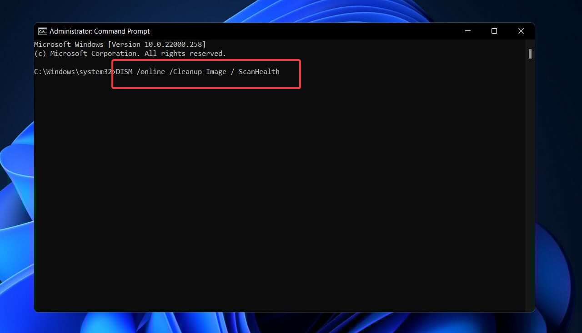
Task: Click the C:\Windows\system32 prompt path
Action: point(73,71)
